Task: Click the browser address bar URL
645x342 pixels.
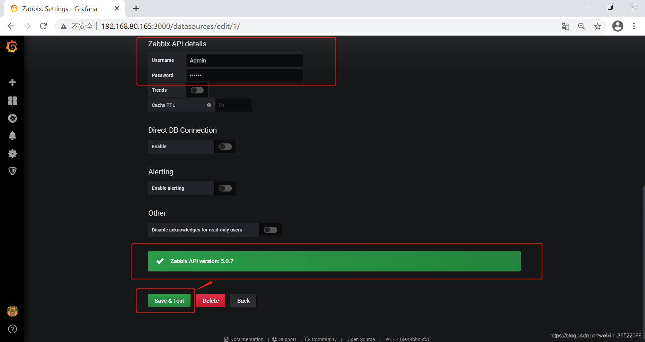Action: (171, 26)
